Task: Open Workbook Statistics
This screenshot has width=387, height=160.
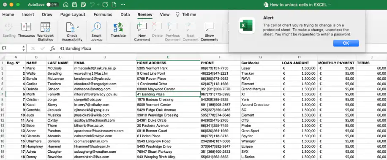Action: tap(45, 32)
